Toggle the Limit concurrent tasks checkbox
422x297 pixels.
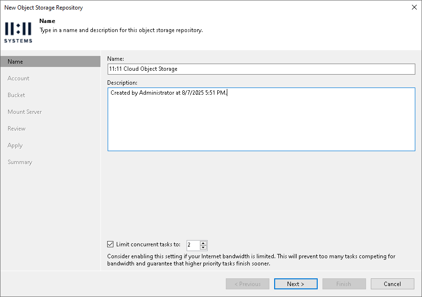(111, 244)
